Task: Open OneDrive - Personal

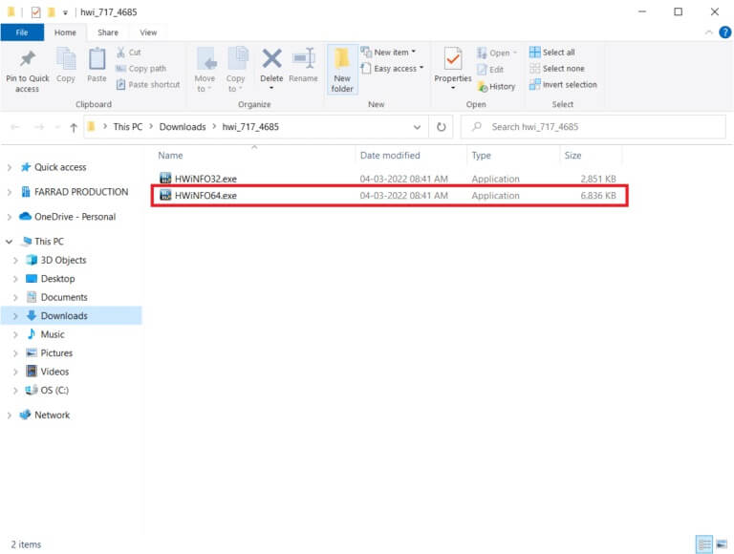Action: coord(75,217)
